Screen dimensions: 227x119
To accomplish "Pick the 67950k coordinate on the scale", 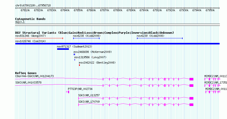I will (x=210, y=10).
